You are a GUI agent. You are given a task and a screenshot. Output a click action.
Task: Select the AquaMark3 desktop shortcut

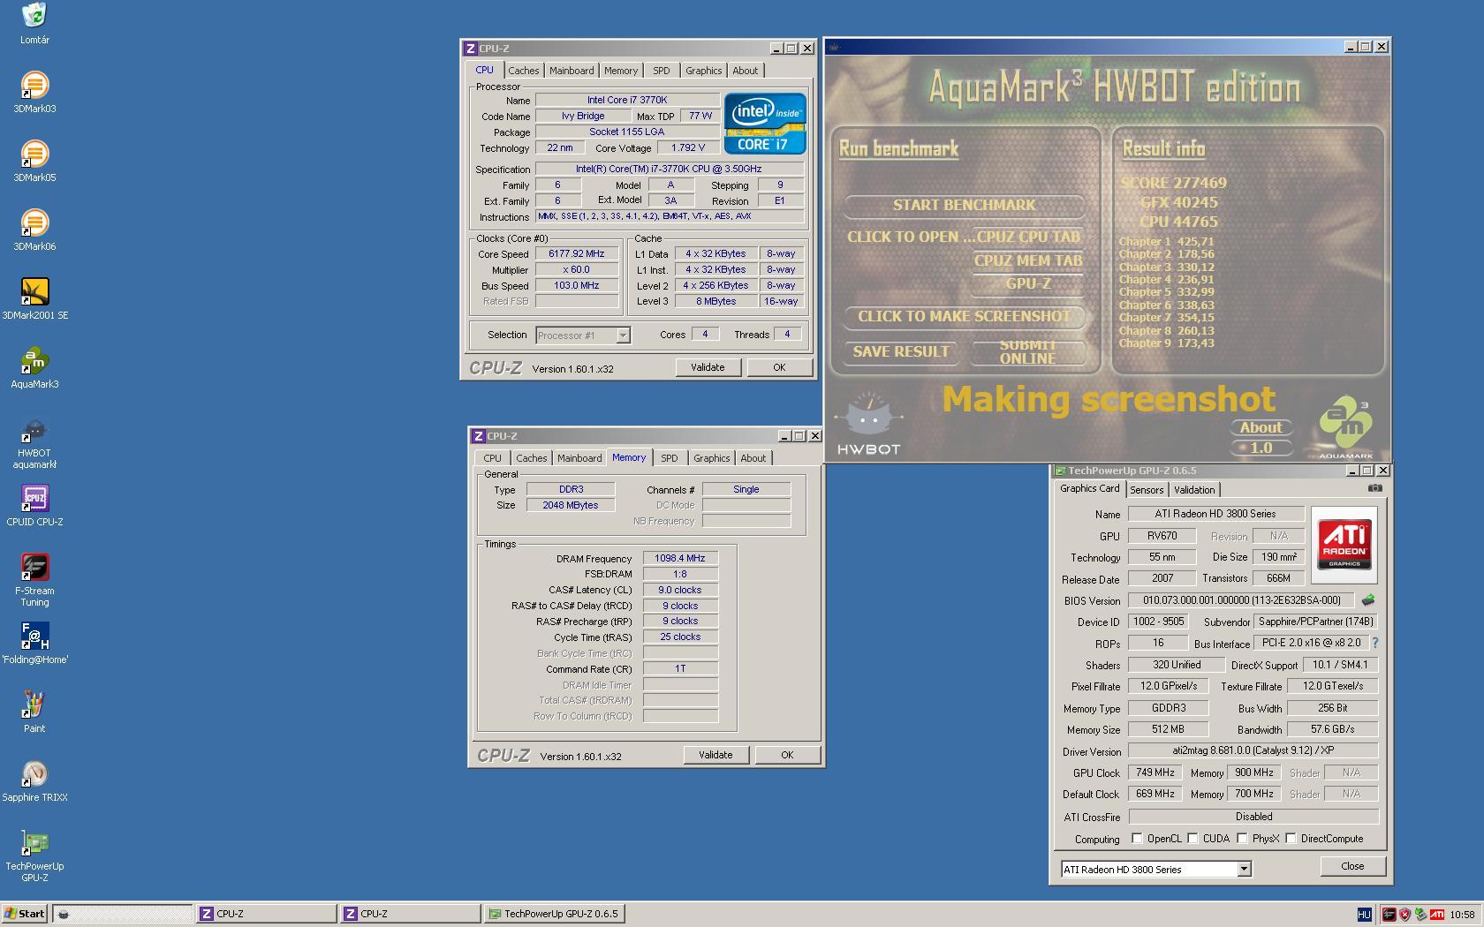[34, 368]
